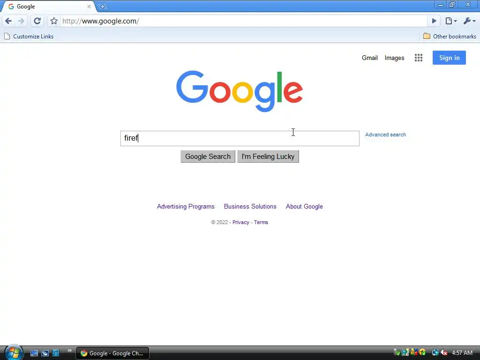Open the Gmail link
The image size is (480, 360).
coord(369,58)
